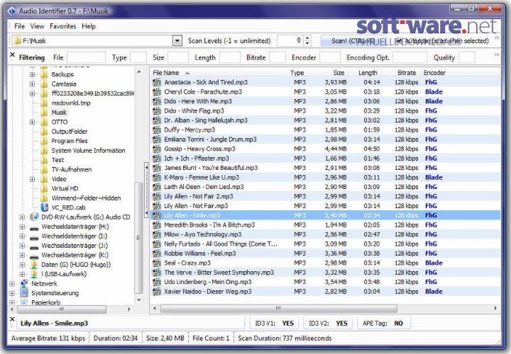Screen dimensions: 511x354
Task: Select Robbie Williams - Feel.mp3 in the list
Action: pos(325,253)
